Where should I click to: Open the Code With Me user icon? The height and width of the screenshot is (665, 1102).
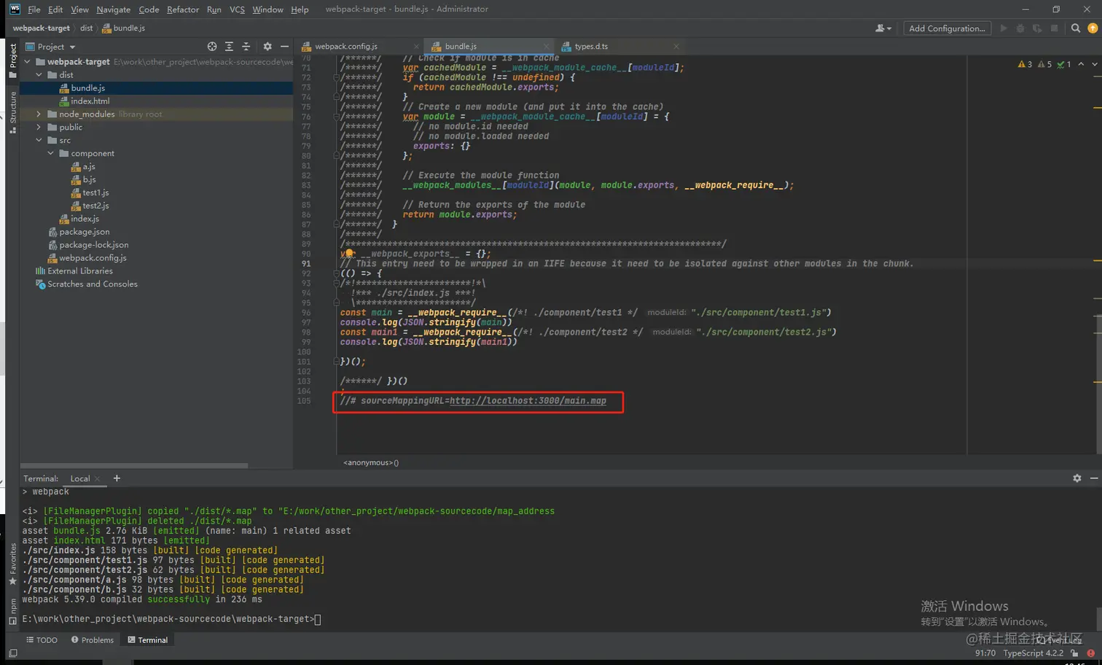(x=883, y=28)
